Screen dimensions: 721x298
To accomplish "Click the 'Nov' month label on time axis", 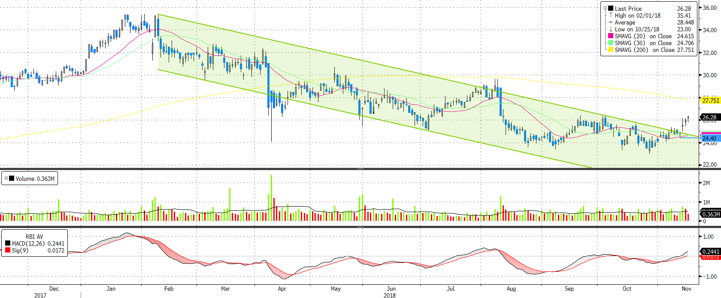I will pos(687,289).
